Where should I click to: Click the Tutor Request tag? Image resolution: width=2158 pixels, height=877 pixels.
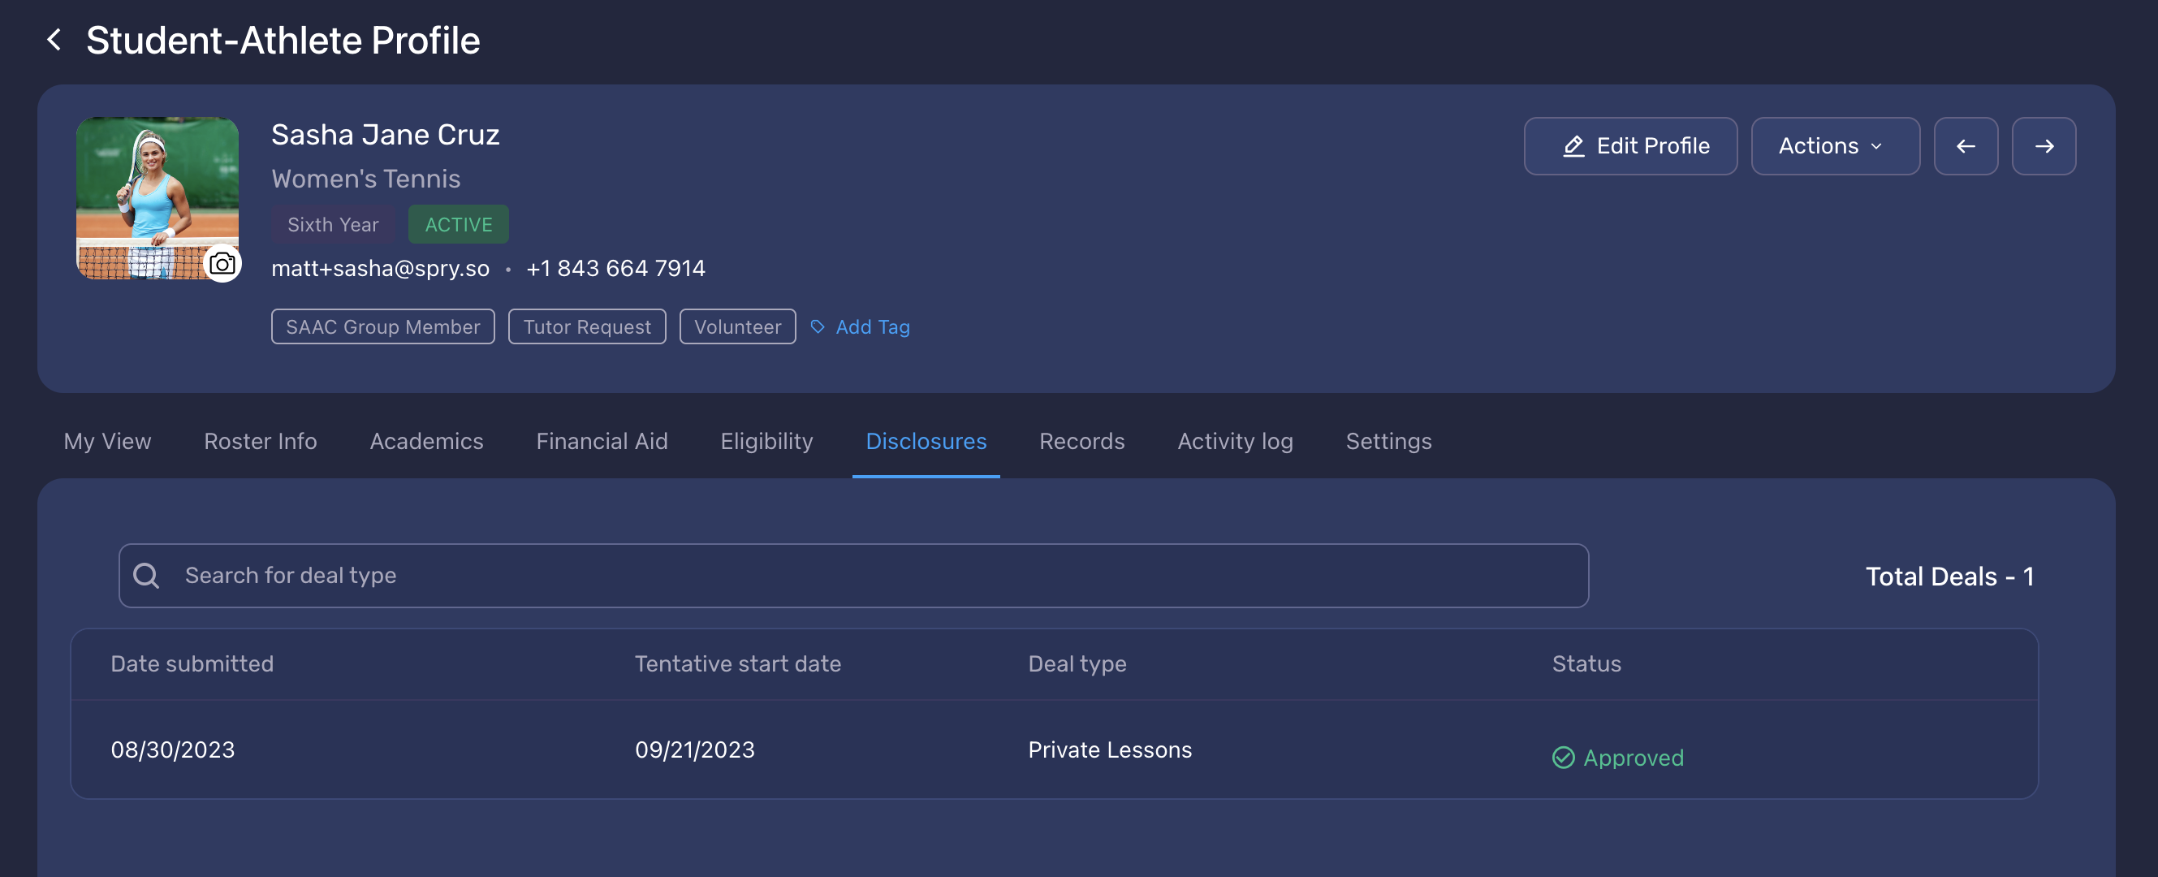click(586, 326)
